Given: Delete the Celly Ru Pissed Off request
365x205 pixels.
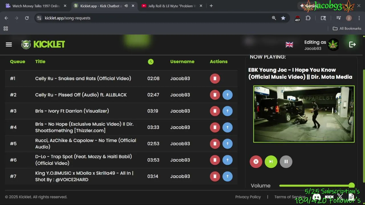Looking at the screenshot, I should [215, 95].
